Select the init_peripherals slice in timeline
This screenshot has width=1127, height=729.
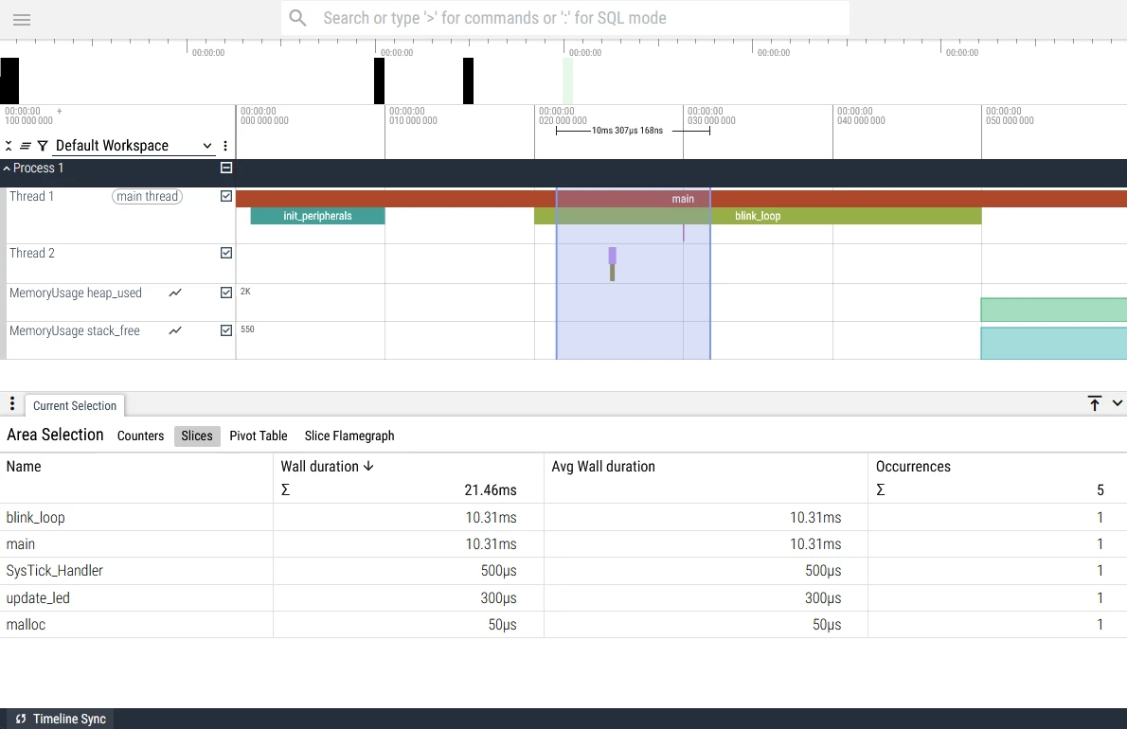pos(317,216)
